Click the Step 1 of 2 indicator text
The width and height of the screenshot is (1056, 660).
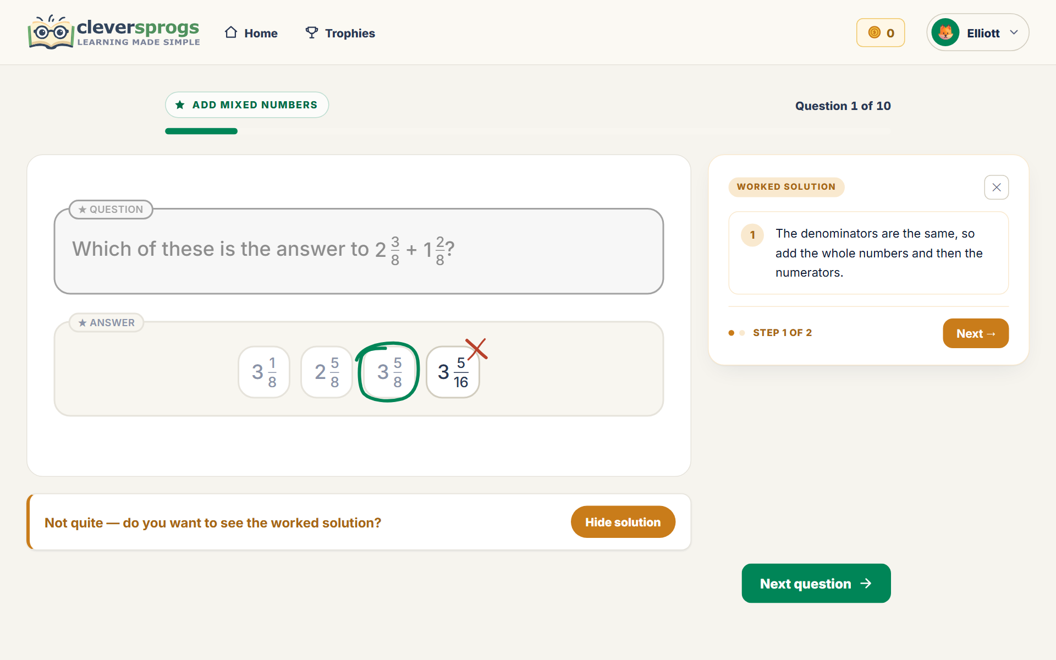point(782,333)
